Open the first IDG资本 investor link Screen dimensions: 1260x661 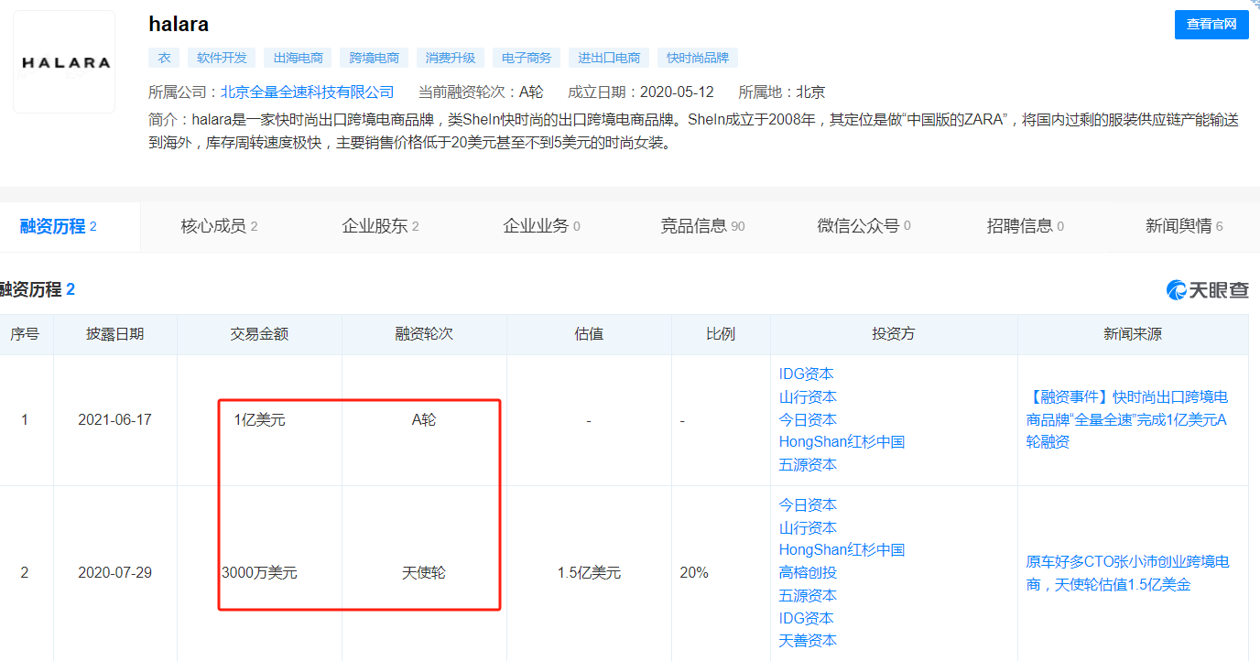[806, 374]
